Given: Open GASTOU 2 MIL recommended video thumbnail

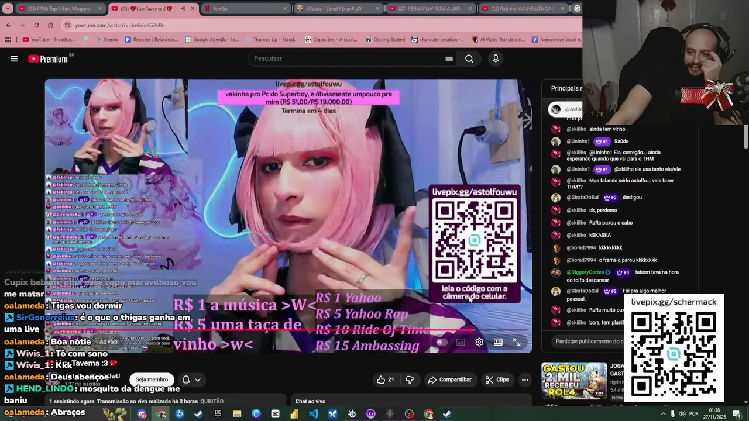Looking at the screenshot, I should click(574, 381).
